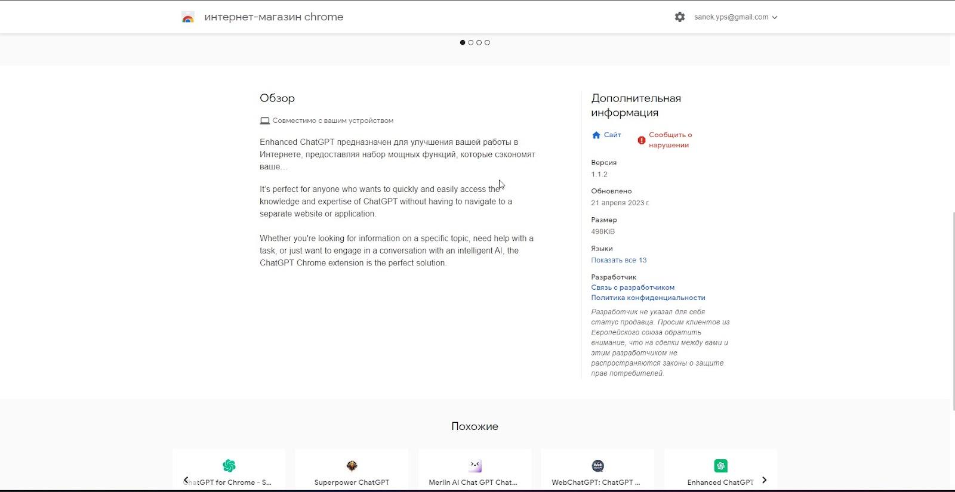Click Дополнительная информация heading
Screen dimensions: 955x492
point(636,106)
